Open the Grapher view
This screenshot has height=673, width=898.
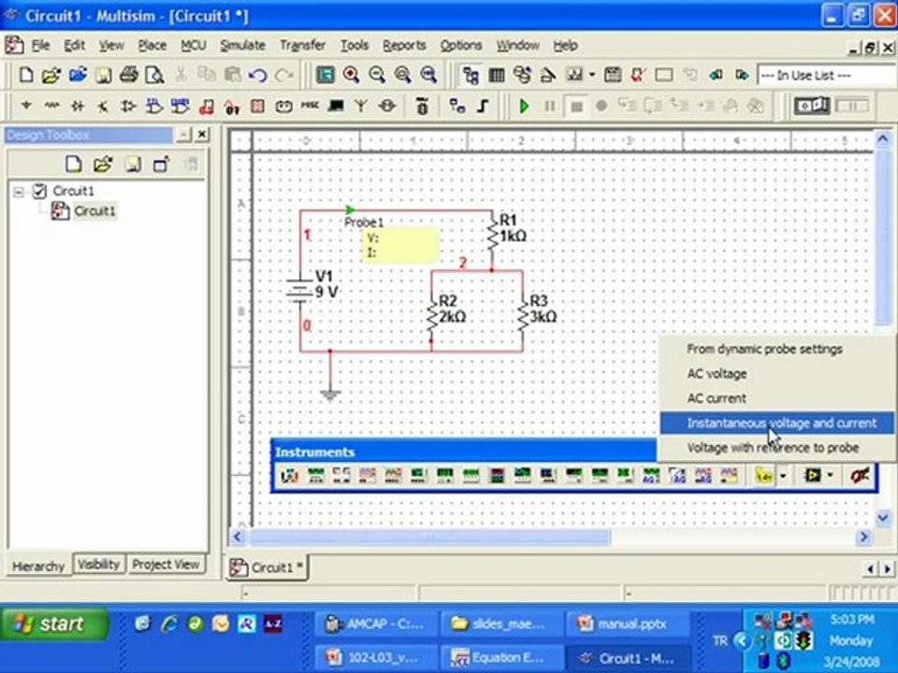coord(573,75)
